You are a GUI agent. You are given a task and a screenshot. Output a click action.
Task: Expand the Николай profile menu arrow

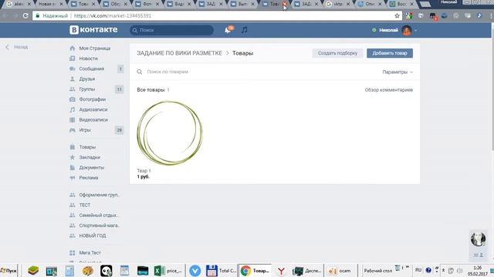click(416, 31)
